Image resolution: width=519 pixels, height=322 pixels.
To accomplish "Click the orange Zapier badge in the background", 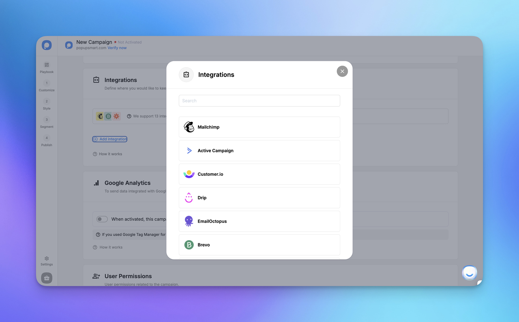I will click(116, 116).
